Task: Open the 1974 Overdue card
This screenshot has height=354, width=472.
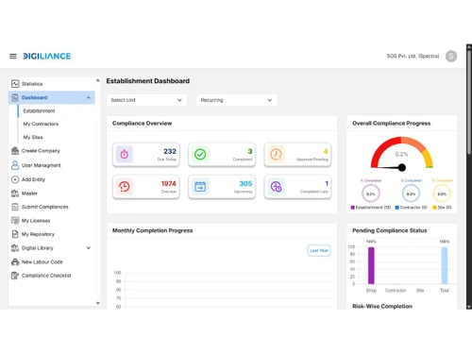Action: pyautogui.click(x=146, y=187)
